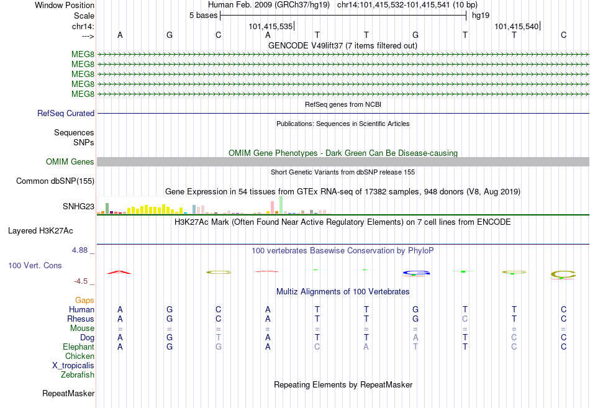
Task: Click the hg19 label beside the scale bar
Action: 481,16
